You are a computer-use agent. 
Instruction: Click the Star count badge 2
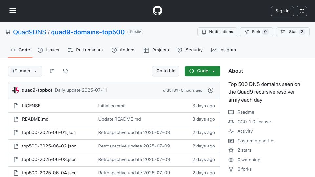coord(302,32)
